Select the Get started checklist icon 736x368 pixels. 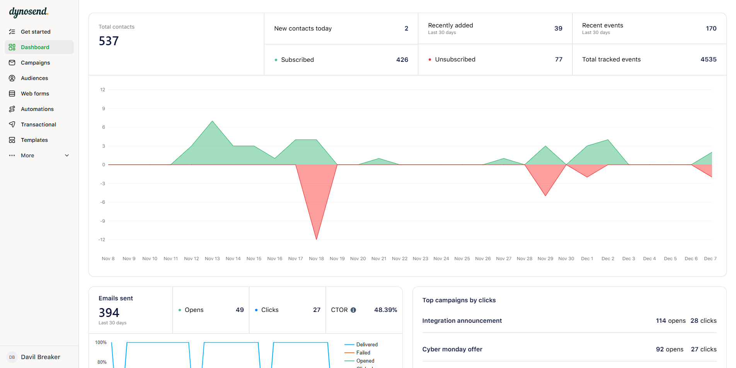12,31
